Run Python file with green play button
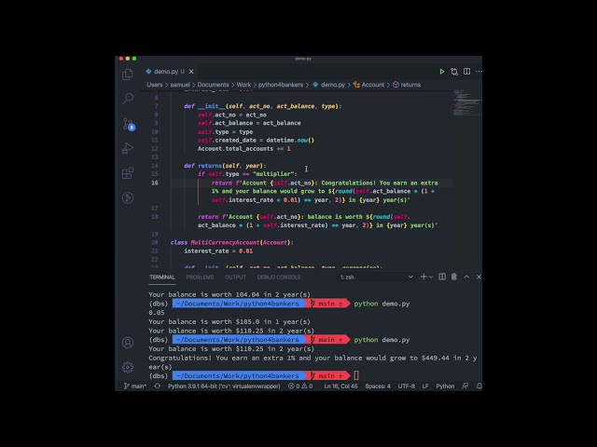Viewport: 597px width, 447px height. 441,72
